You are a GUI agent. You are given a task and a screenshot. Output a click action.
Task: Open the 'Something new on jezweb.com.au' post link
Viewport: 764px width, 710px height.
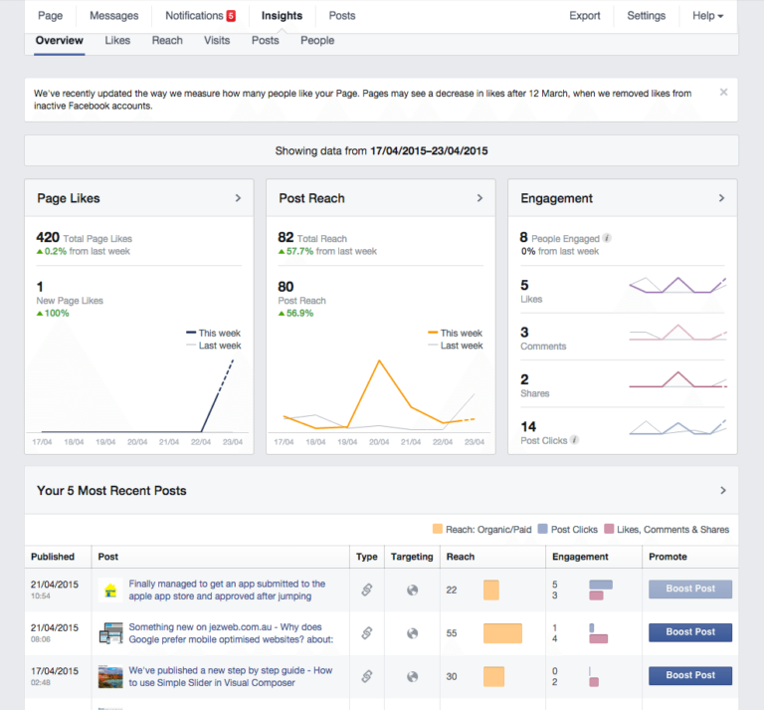pos(231,633)
